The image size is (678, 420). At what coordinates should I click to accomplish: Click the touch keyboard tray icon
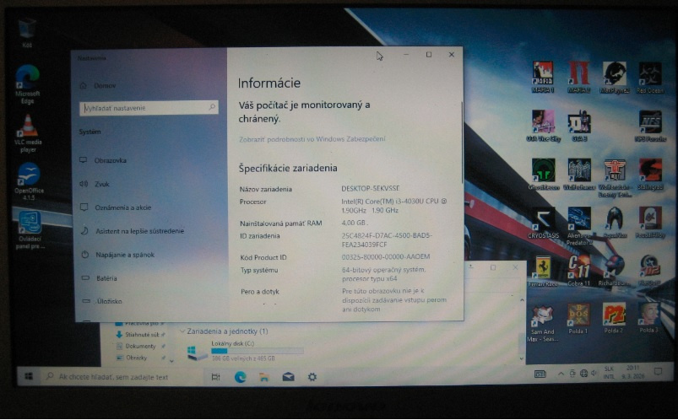tap(540, 374)
